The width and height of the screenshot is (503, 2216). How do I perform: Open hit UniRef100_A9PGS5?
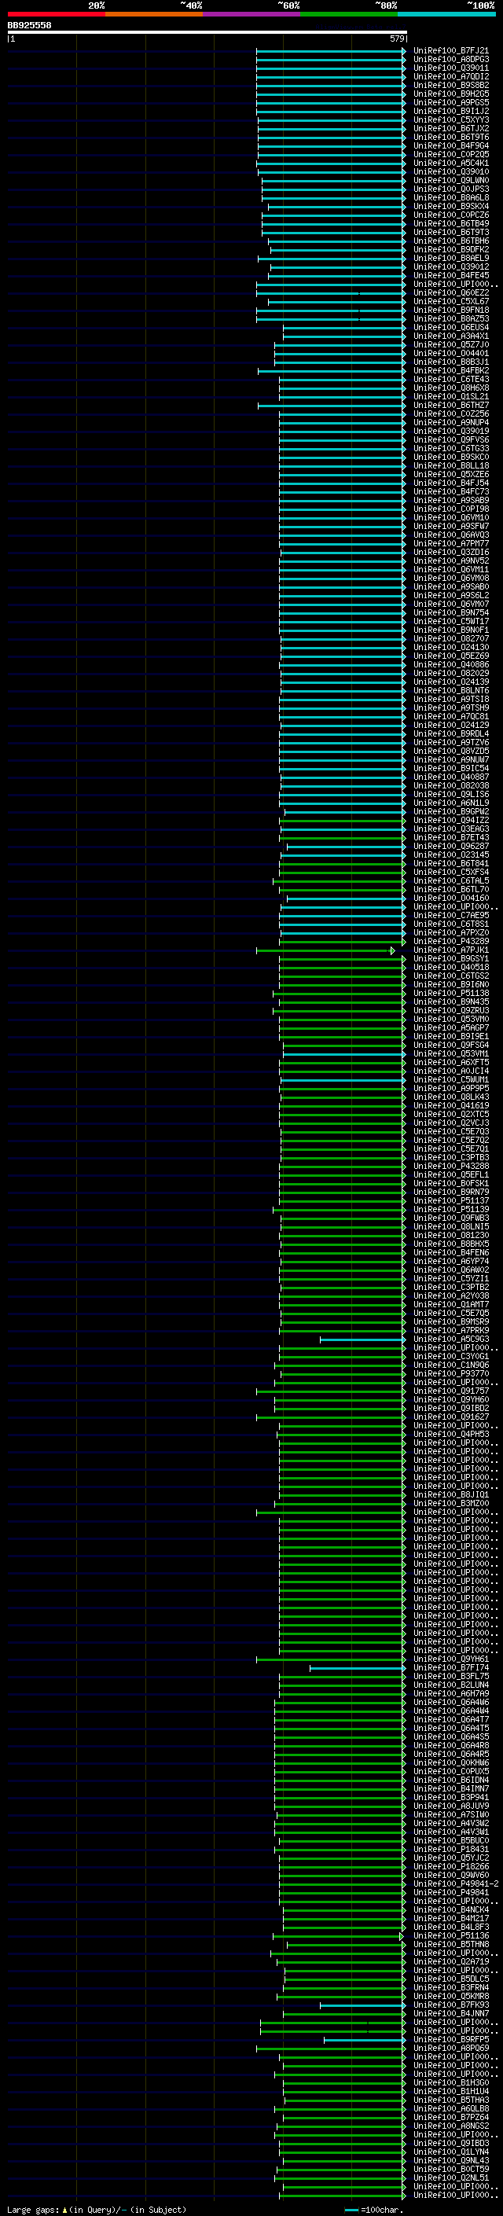point(450,102)
